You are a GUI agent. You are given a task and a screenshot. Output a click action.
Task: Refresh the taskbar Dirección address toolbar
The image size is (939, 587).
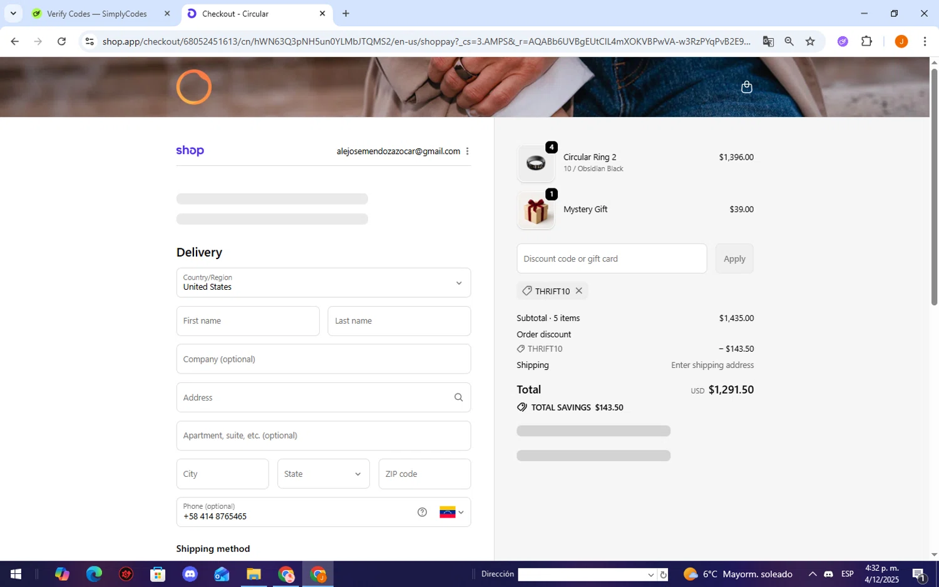(x=664, y=574)
